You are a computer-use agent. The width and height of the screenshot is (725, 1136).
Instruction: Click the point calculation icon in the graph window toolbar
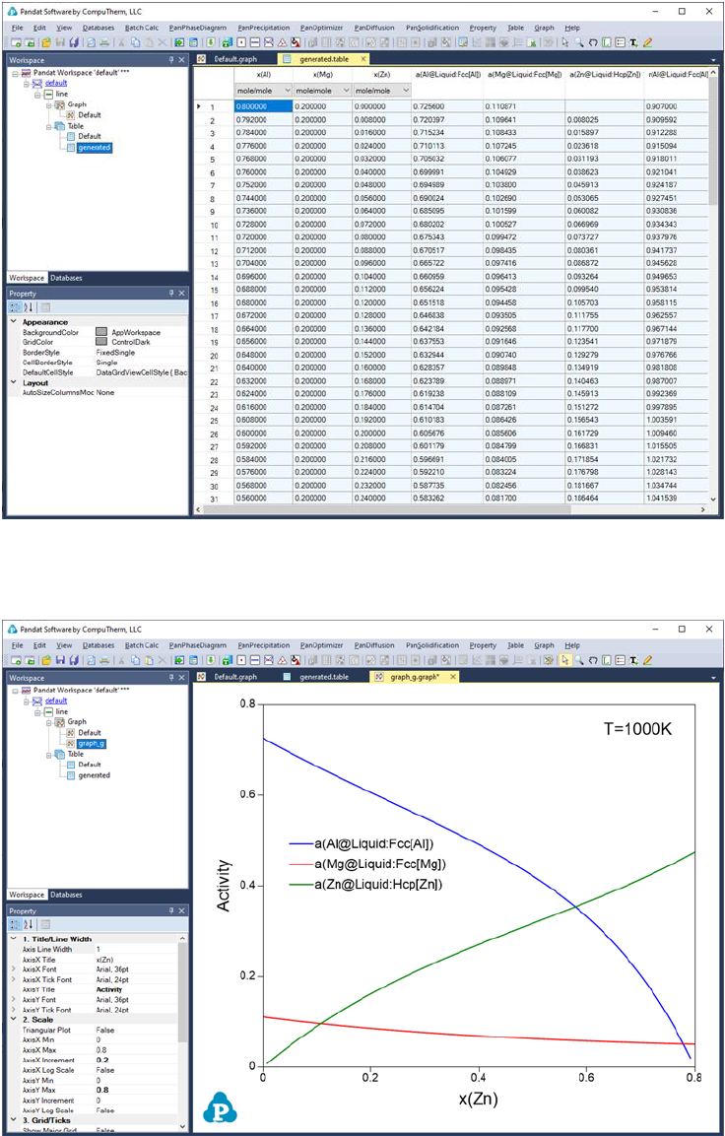tap(241, 660)
